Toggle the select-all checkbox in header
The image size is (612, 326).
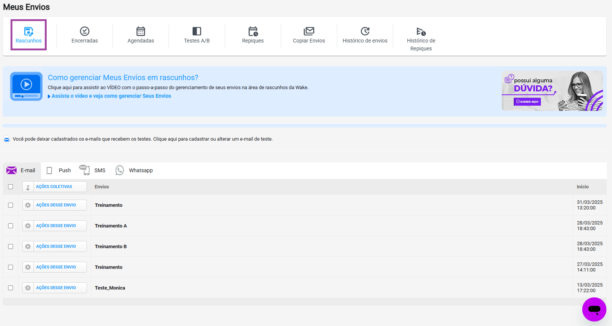[x=11, y=187]
